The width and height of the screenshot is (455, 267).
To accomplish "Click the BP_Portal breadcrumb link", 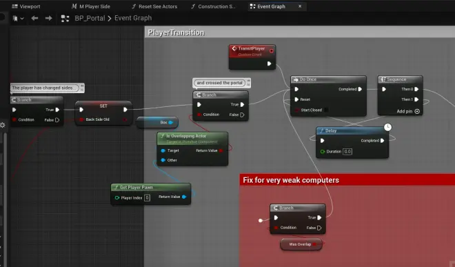I will (x=90, y=19).
